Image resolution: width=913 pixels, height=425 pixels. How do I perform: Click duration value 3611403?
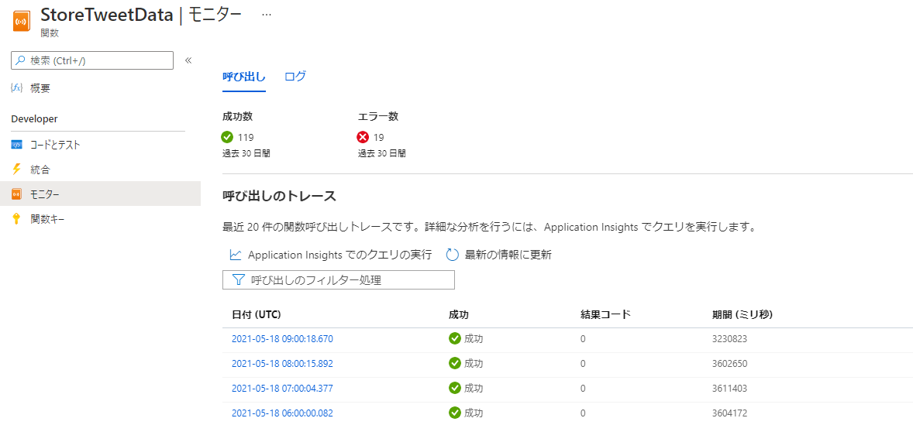coord(729,388)
